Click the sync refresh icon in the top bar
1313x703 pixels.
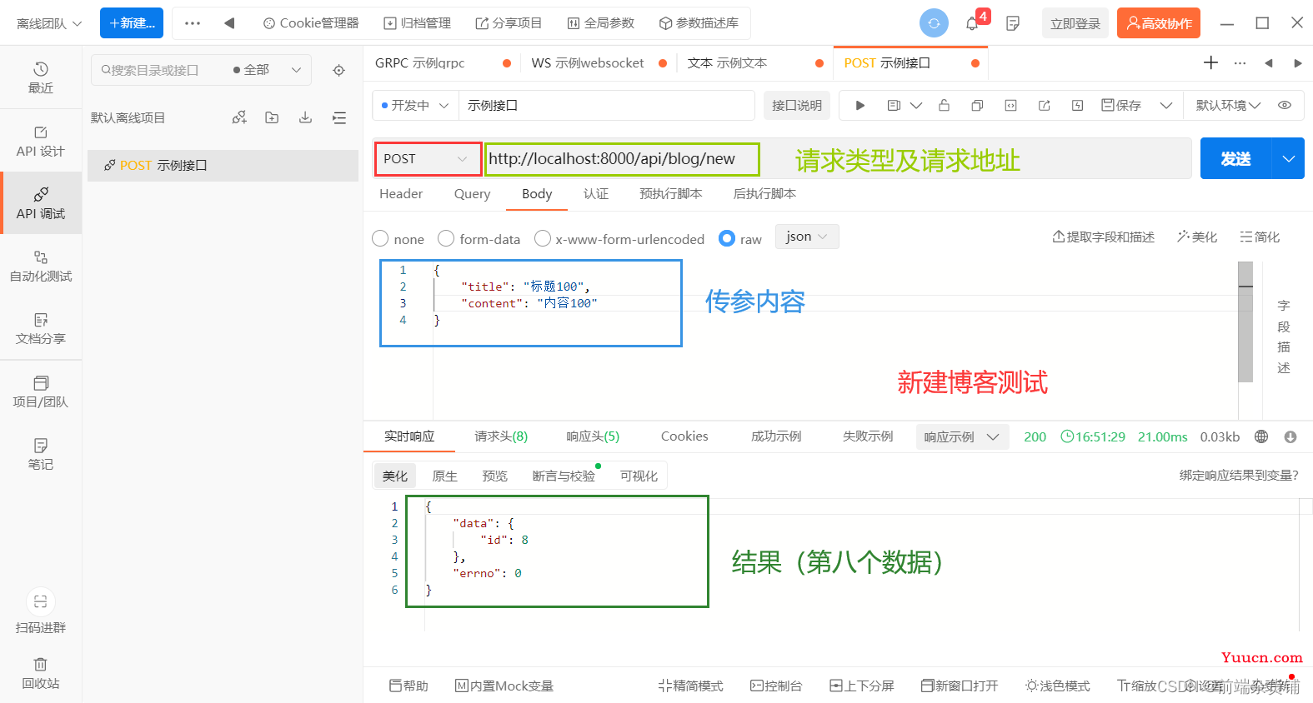click(934, 23)
